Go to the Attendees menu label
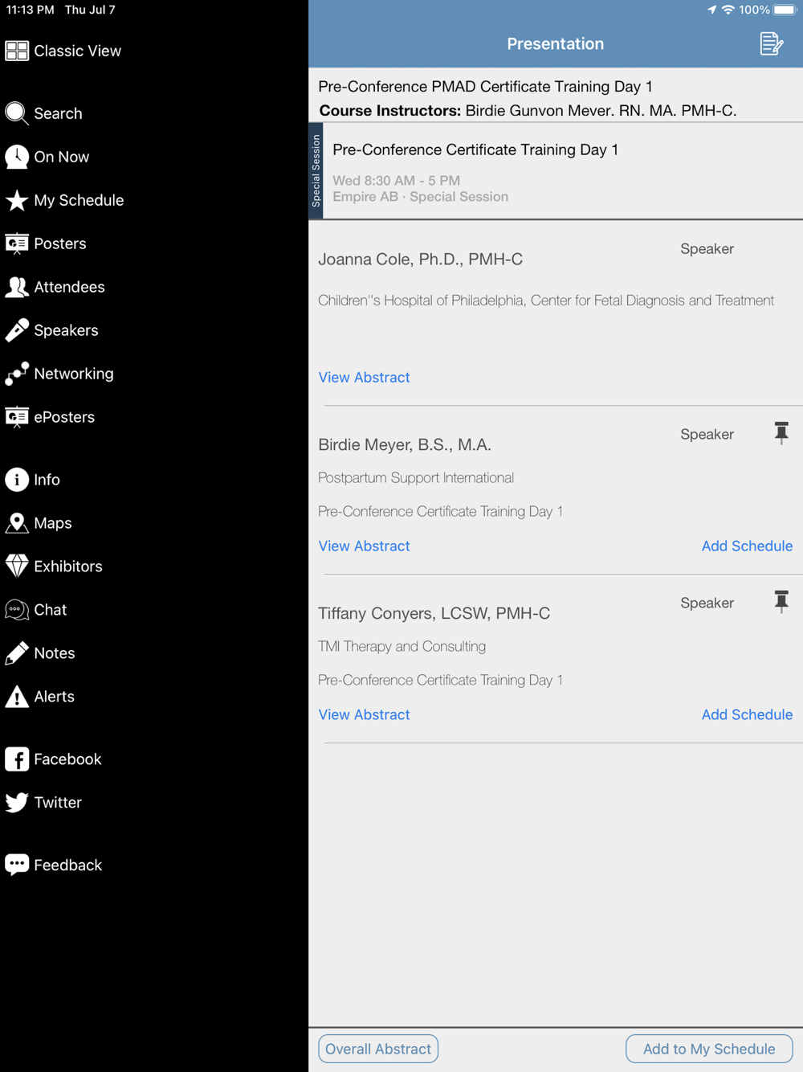803x1072 pixels. point(69,287)
